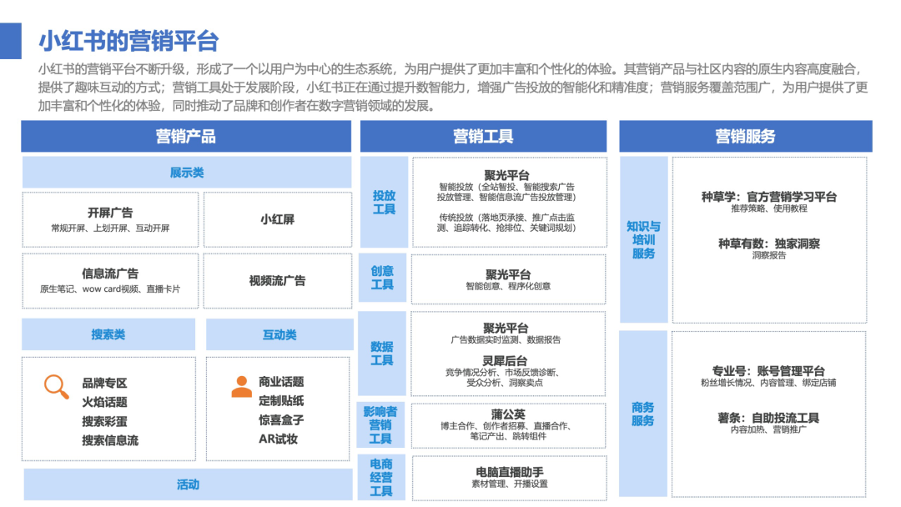Click the AR试妆 list entry

278,439
